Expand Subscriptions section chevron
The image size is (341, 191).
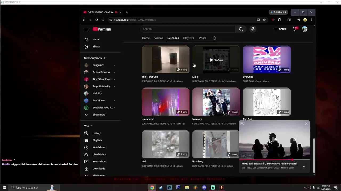pyautogui.click(x=104, y=58)
